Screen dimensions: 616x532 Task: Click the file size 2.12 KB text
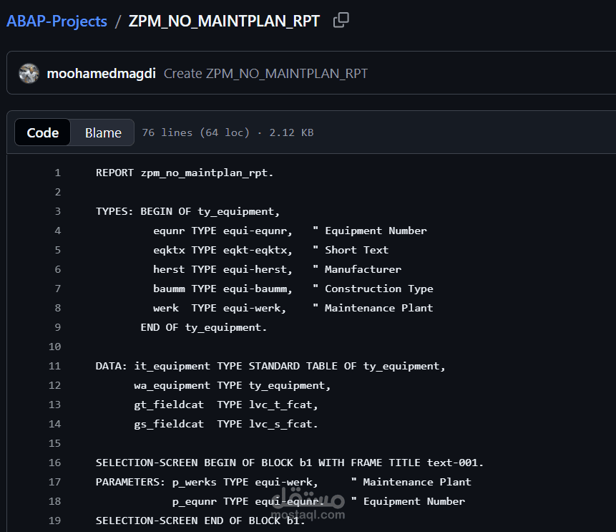pos(291,132)
